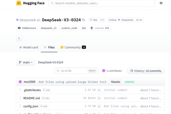
Task: Open commit hash f6be68c
Action: (x=116, y=82)
